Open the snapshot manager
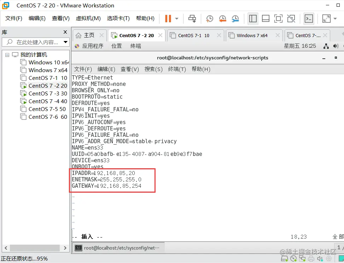Screen dimensions: 344x263 pyautogui.click(x=235, y=18)
